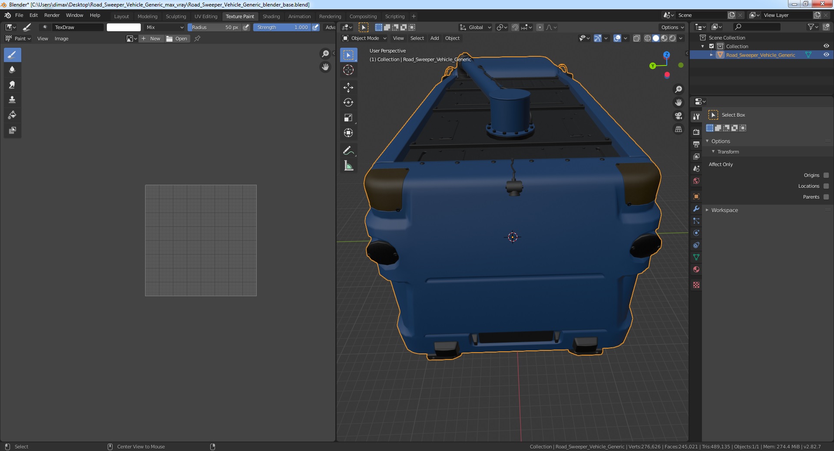834x451 pixels.
Task: Open the Mix blend mode dropdown
Action: (165, 27)
